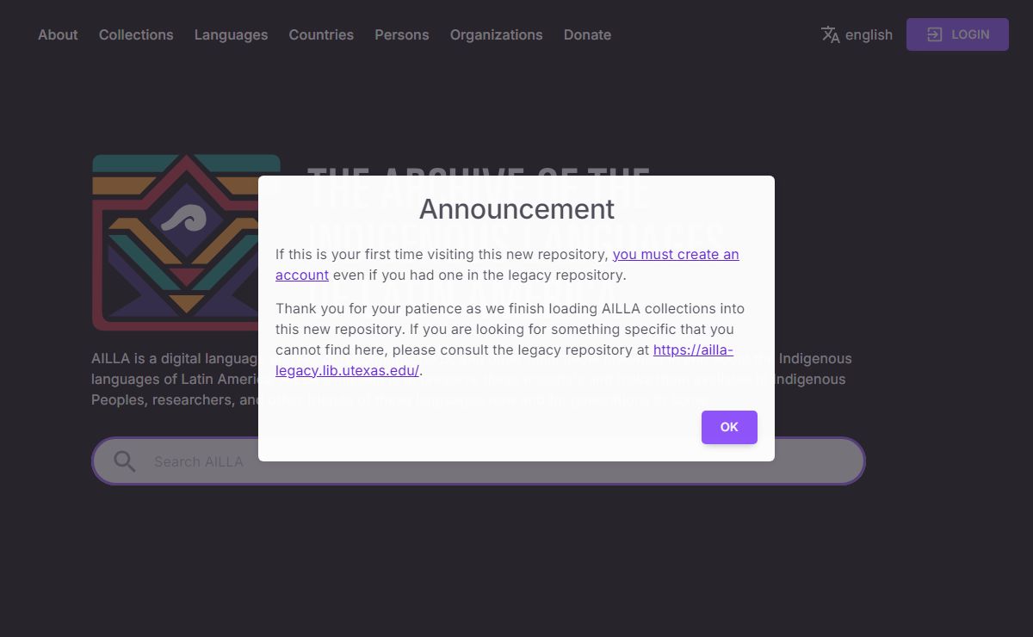1033x637 pixels.
Task: Click the magnifying glass search icon
Action: pyautogui.click(x=125, y=461)
